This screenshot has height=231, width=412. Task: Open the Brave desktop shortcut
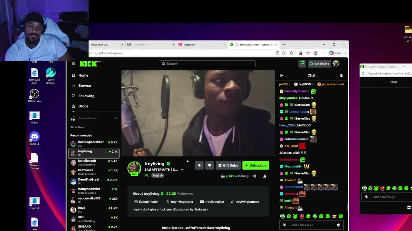[x=34, y=117]
